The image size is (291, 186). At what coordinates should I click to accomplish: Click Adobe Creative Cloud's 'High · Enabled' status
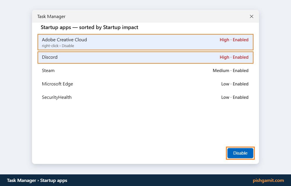(234, 40)
